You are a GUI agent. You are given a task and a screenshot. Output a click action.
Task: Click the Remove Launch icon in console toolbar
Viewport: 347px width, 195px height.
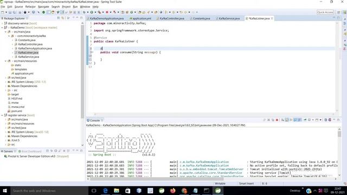click(268, 120)
